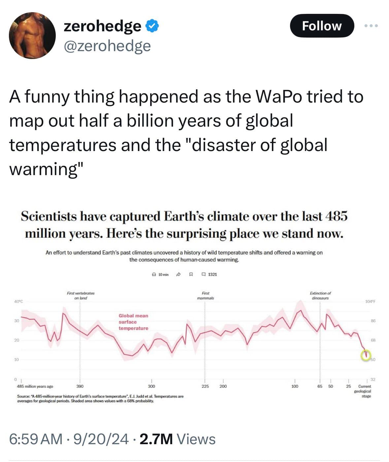Click the chart source citation text
This screenshot has height=462, width=389.
[x=100, y=398]
